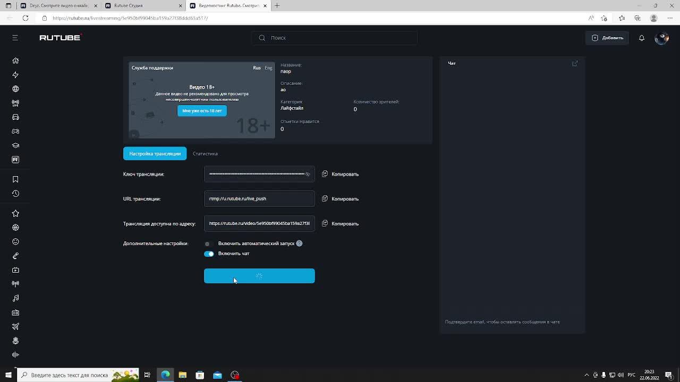
Task: Confirm age with Мне уже есть 18 лет
Action: (x=202, y=110)
